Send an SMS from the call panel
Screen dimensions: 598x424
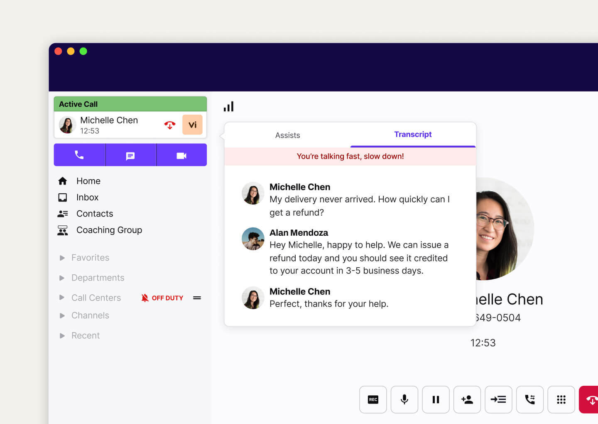point(130,155)
